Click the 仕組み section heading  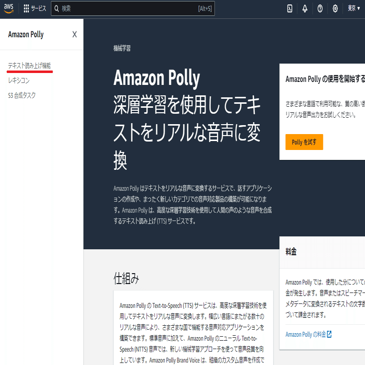[126, 279]
